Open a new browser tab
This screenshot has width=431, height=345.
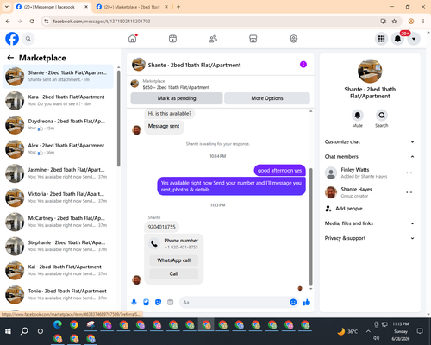[x=178, y=7]
